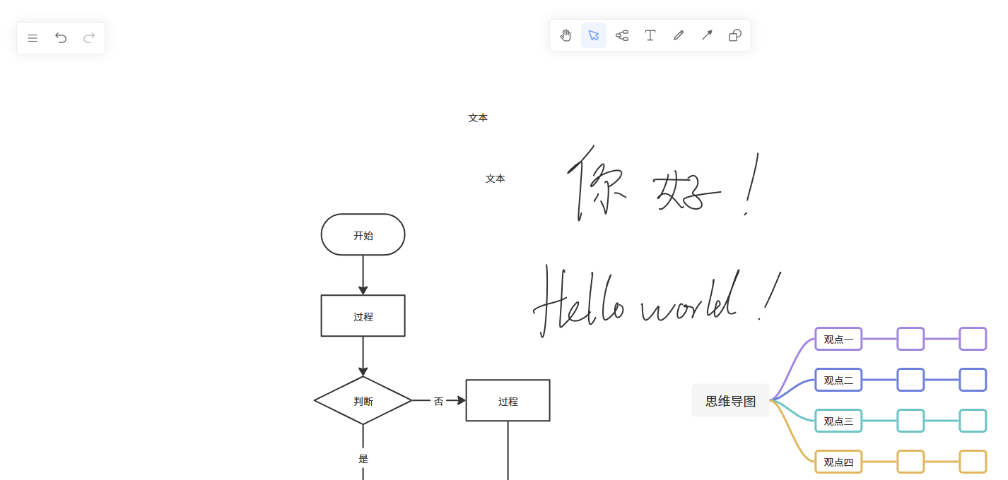This screenshot has height=480, width=1008.
Task: Open the hamburger main menu
Action: pyautogui.click(x=33, y=37)
